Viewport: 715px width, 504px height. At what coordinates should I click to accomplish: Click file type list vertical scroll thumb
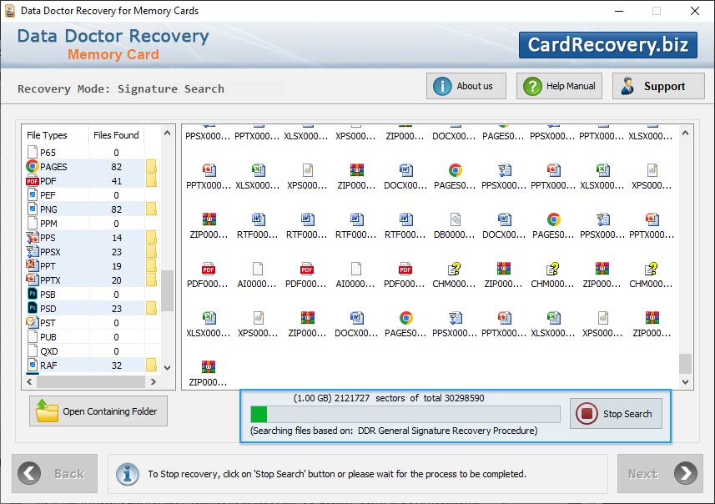pyautogui.click(x=168, y=290)
